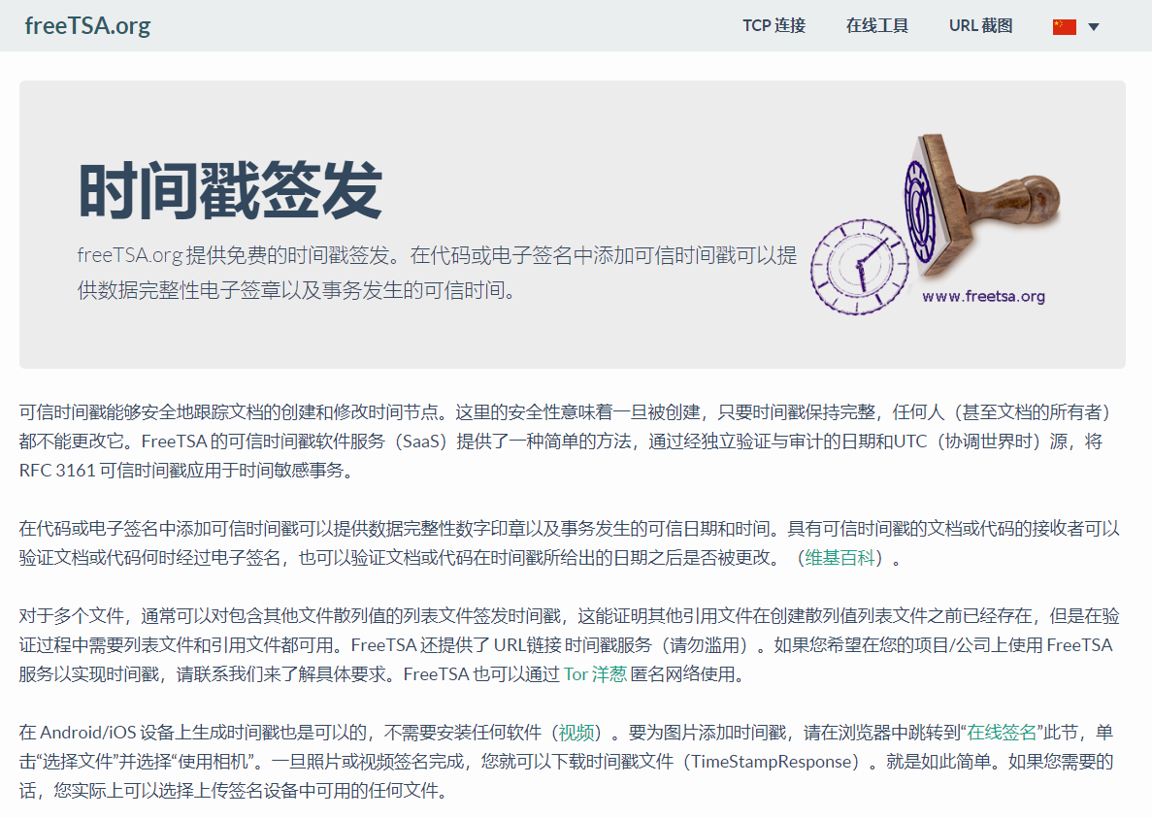The image size is (1152, 818).
Task: Follow the 维基百科 link
Action: click(x=839, y=558)
